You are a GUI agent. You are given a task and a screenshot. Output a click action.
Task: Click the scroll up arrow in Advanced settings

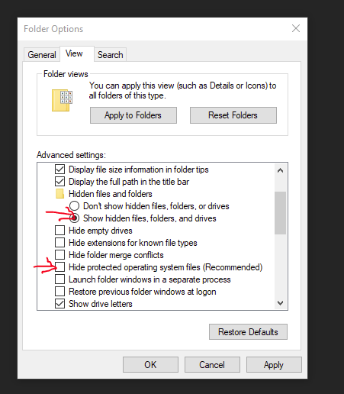281,170
